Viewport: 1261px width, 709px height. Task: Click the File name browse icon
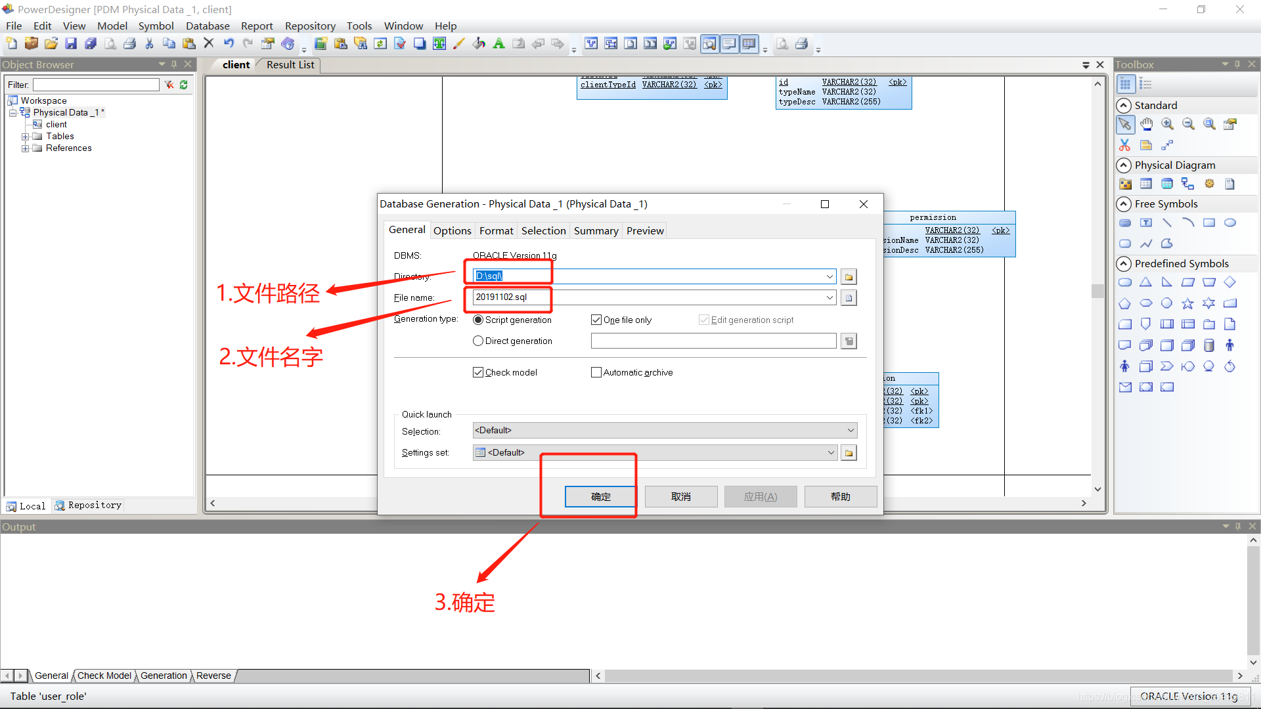click(x=849, y=298)
